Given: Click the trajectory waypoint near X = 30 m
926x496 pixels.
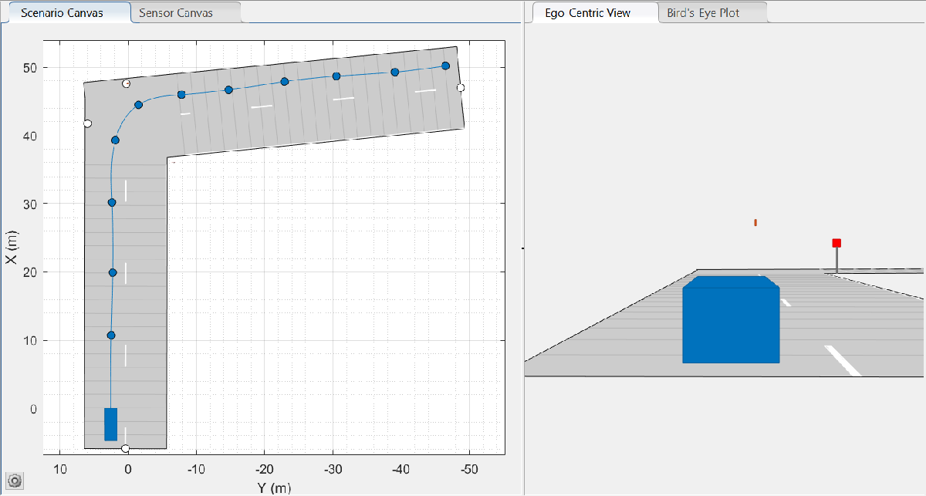Looking at the screenshot, I should pos(112,202).
